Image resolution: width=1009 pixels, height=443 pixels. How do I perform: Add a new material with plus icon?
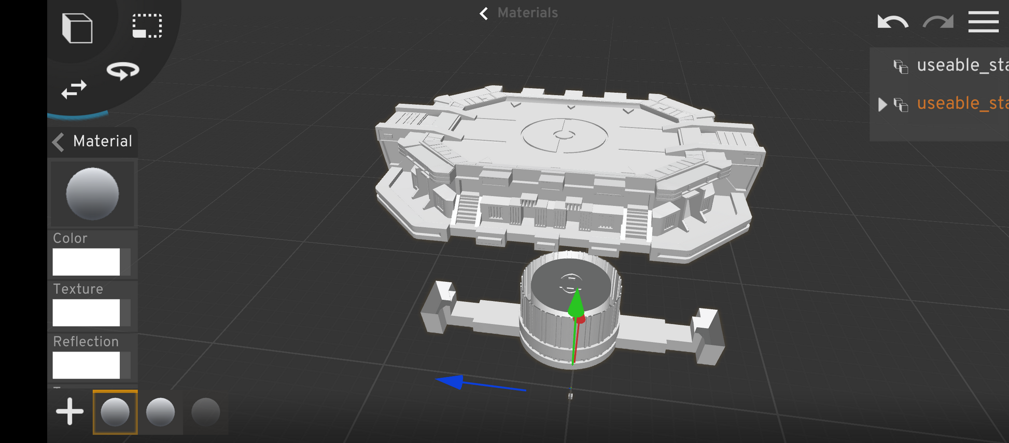coord(69,412)
